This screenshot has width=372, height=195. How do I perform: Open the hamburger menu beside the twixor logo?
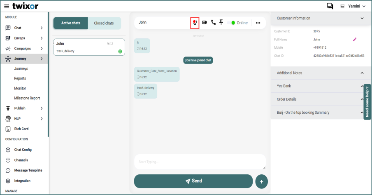tap(7, 6)
